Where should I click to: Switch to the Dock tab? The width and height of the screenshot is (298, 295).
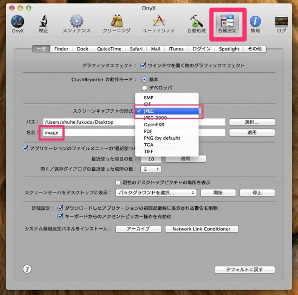point(83,49)
